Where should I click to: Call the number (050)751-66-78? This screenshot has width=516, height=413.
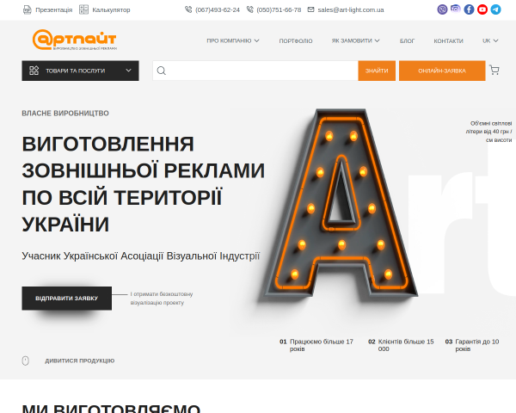(x=279, y=9)
